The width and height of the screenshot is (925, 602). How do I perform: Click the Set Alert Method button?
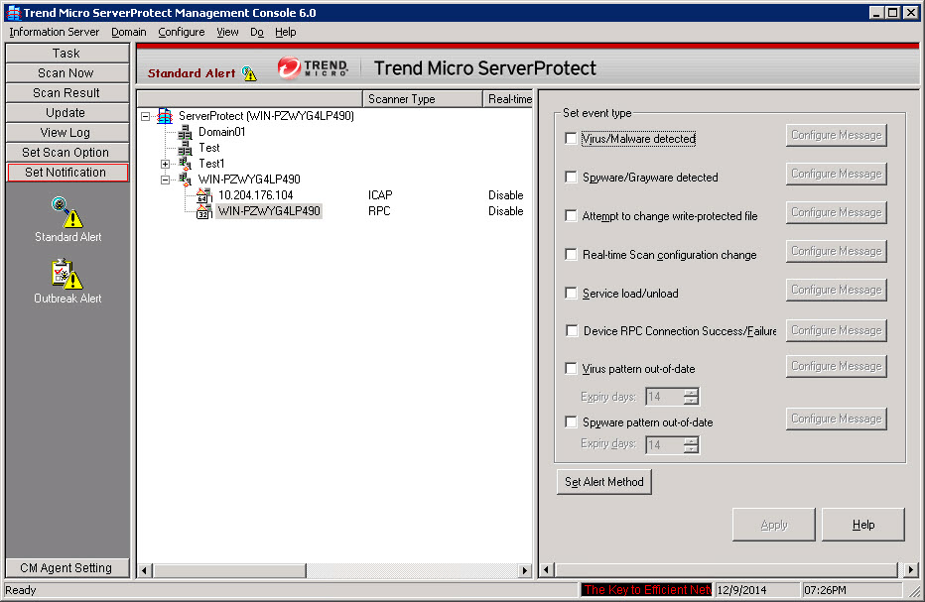[x=604, y=482]
